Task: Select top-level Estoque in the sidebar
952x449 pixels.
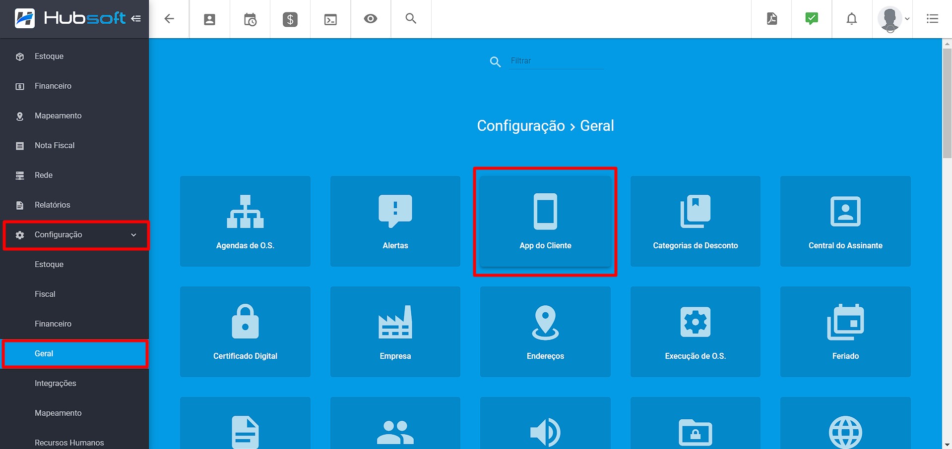Action: point(74,56)
